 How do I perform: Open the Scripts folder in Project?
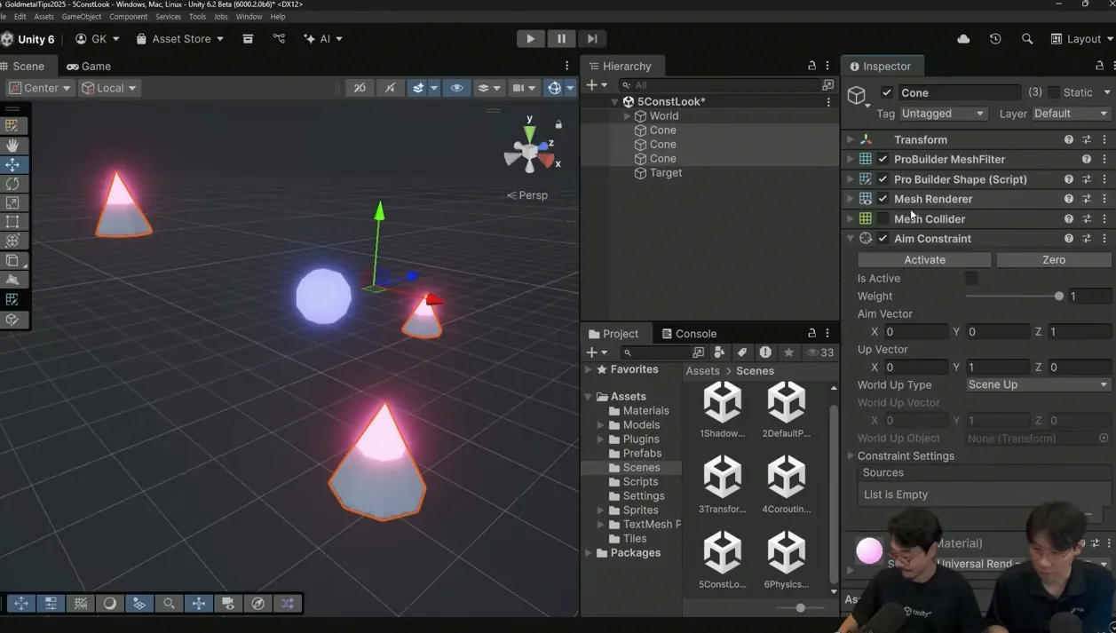point(640,482)
